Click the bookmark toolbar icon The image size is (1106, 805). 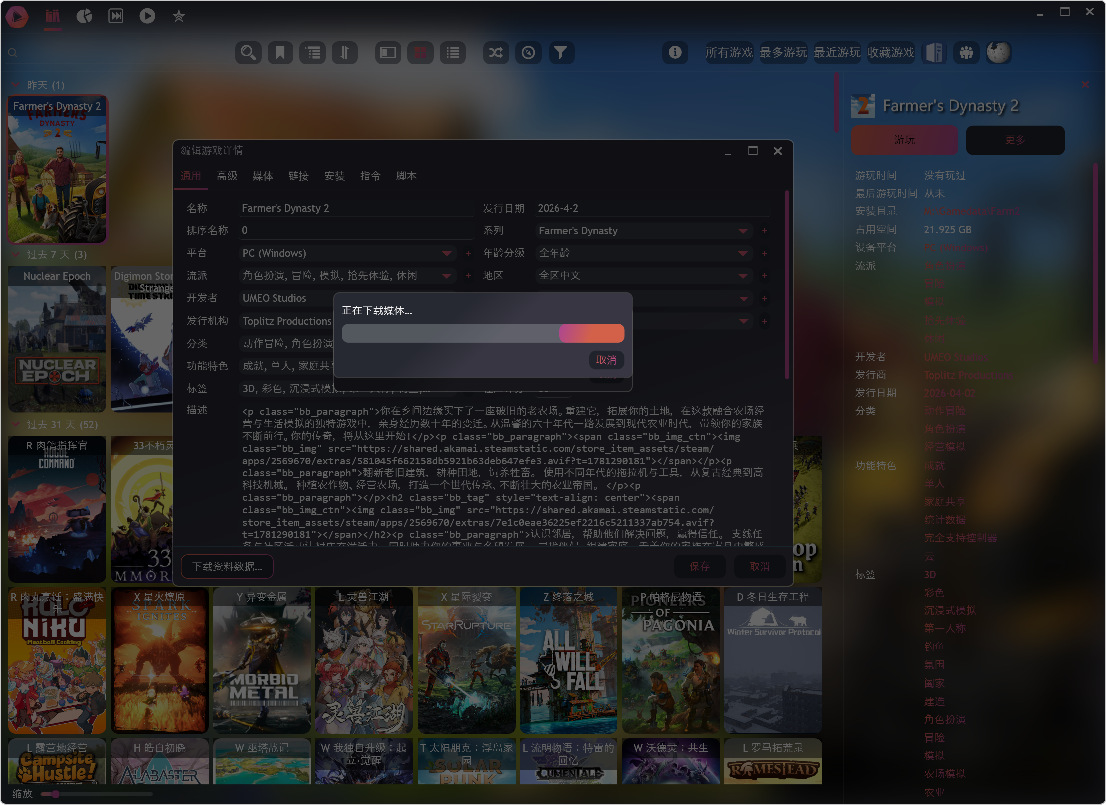(280, 52)
